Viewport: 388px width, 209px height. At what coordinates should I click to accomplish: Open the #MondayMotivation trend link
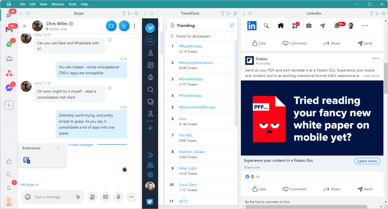[x=196, y=63]
